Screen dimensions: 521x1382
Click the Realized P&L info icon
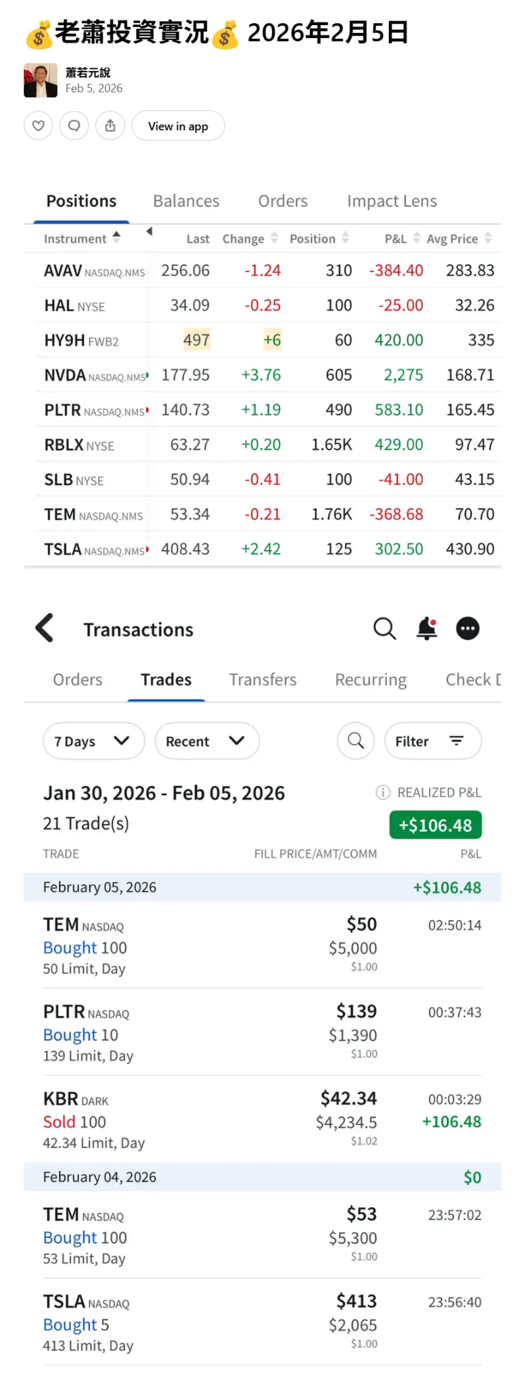[383, 793]
